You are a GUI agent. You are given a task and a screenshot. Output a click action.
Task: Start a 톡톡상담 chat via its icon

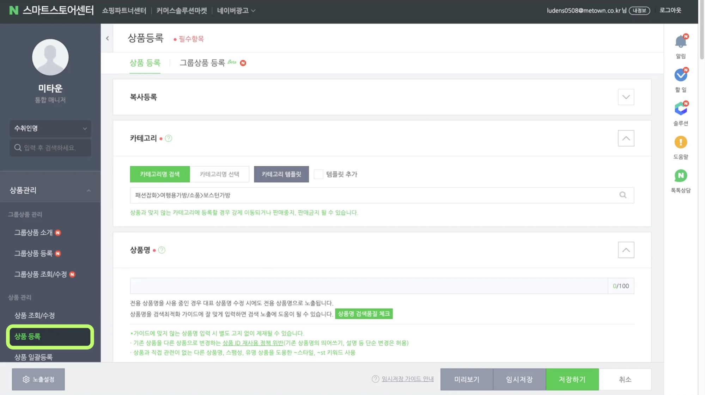pyautogui.click(x=680, y=175)
